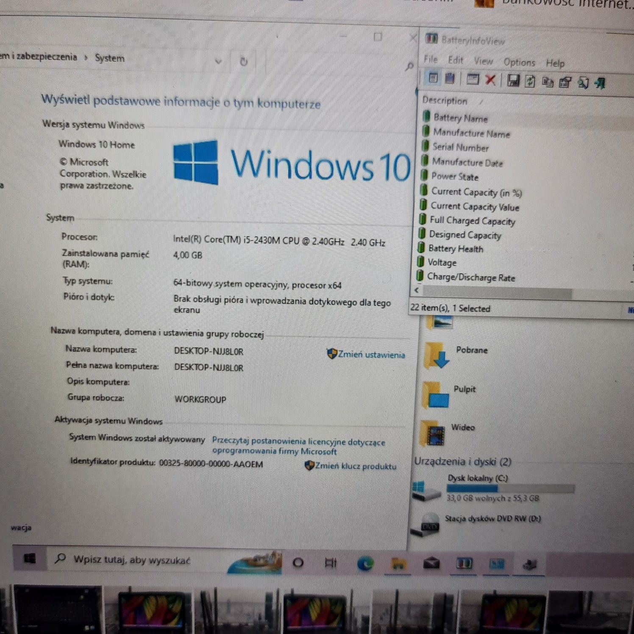Open Pulpit folder icon in Explorer
Screen dimensions: 634x634
[x=435, y=394]
